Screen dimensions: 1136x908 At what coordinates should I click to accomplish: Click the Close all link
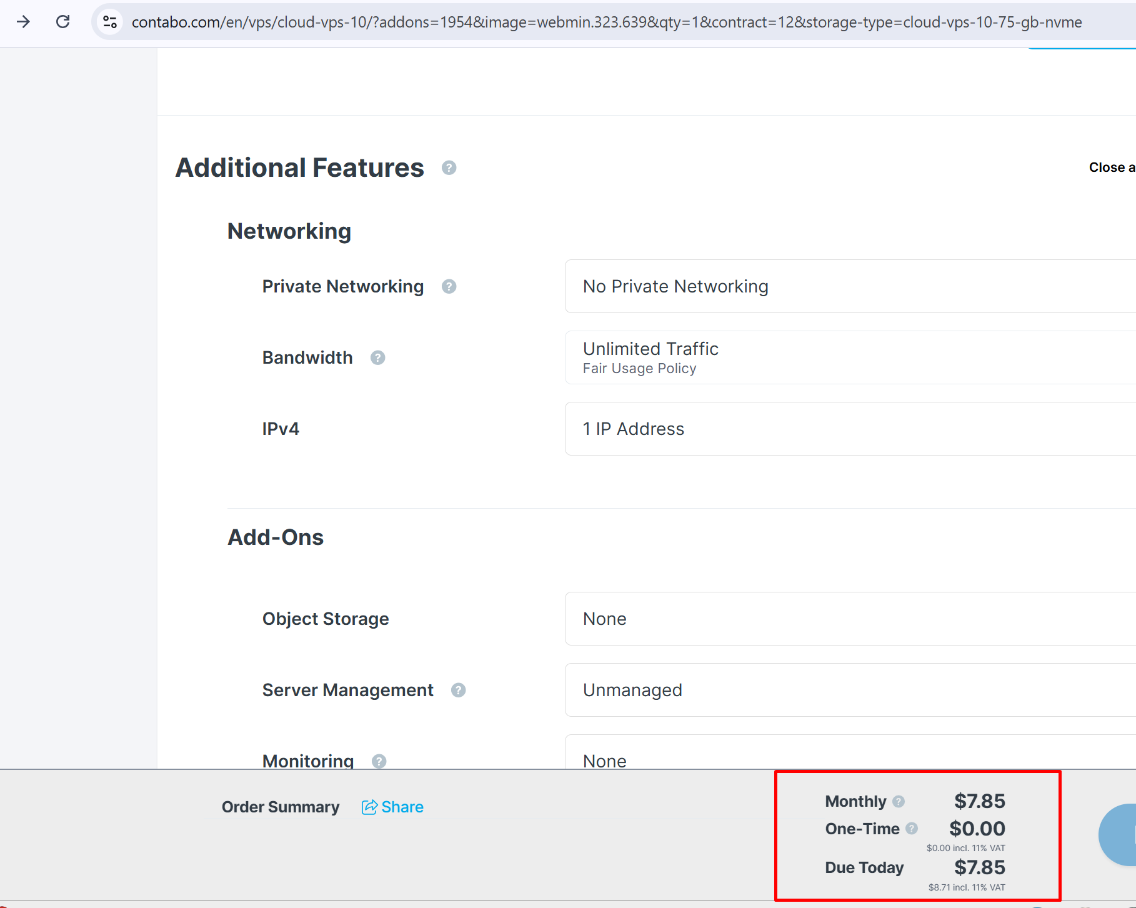coord(1111,167)
